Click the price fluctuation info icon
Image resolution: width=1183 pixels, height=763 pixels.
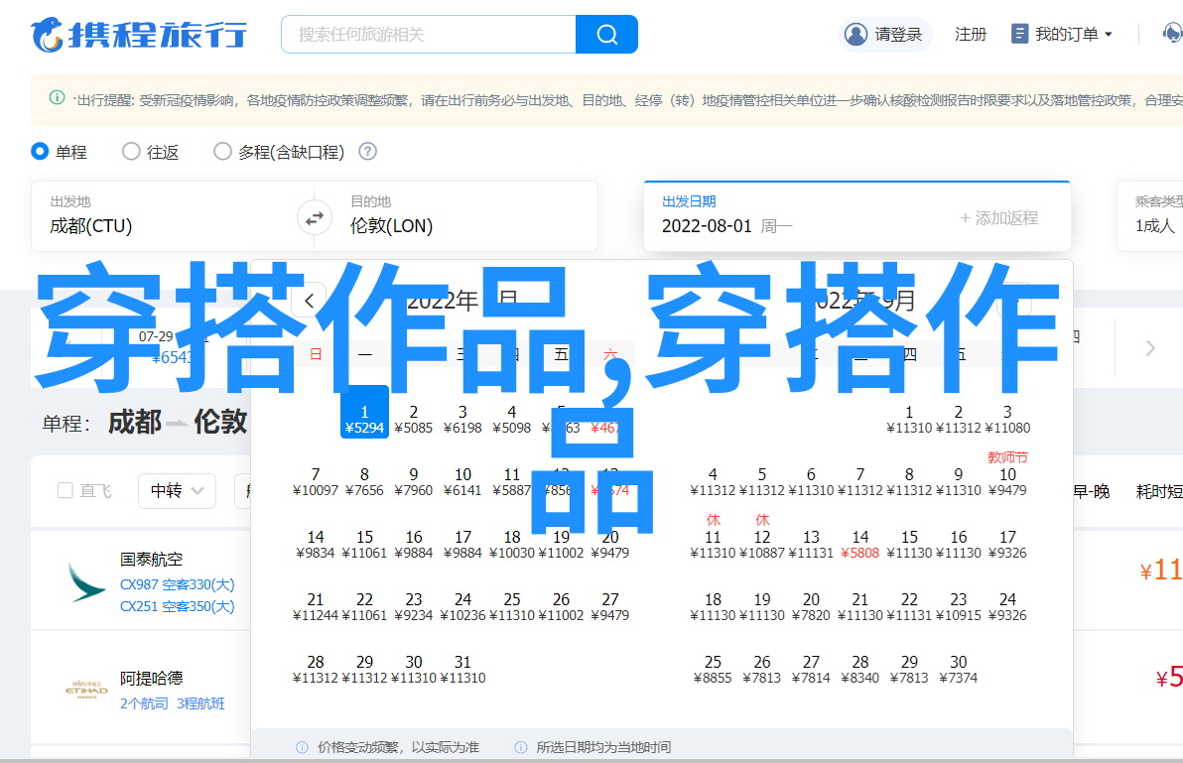pyautogui.click(x=302, y=747)
